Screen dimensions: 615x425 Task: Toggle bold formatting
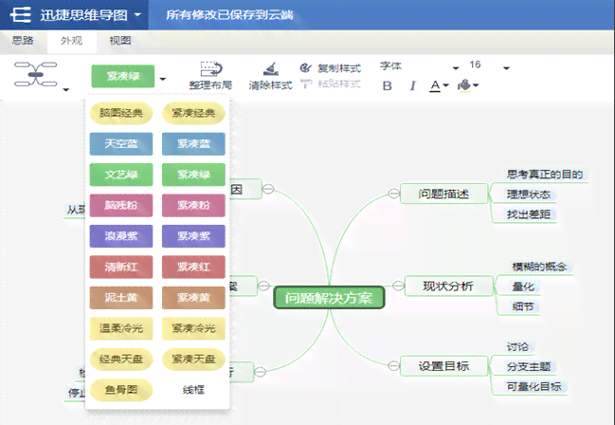pyautogui.click(x=388, y=85)
